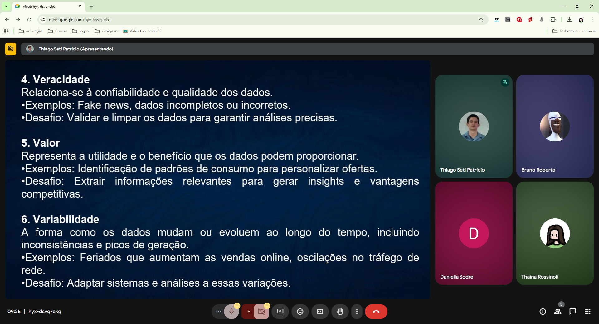Open a new browser tab
The height and width of the screenshot is (324, 599).
91,6
